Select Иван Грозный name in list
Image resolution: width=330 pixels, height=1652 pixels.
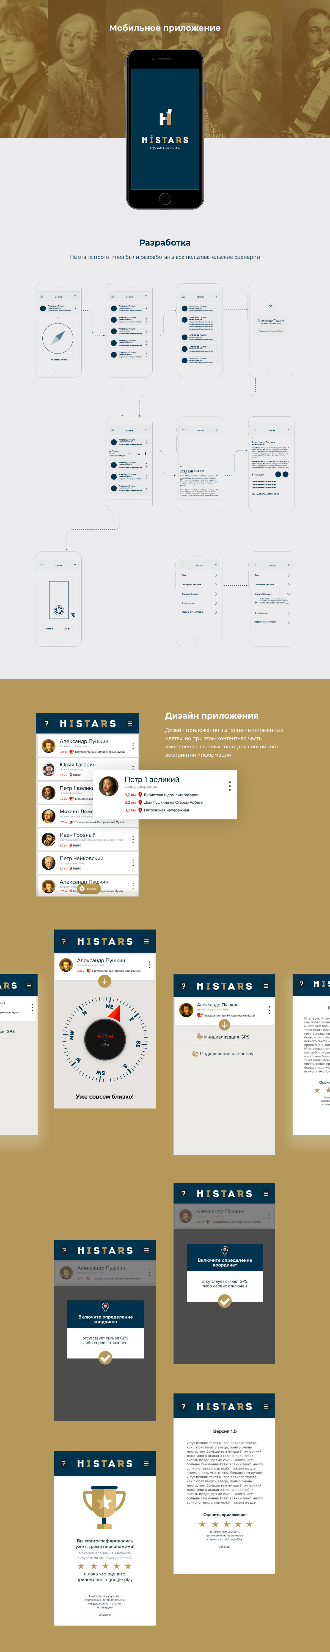(78, 835)
